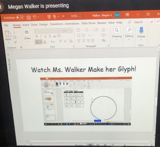Click Start From Beginning presentation icon
The image size is (160, 147).
click(49, 17)
